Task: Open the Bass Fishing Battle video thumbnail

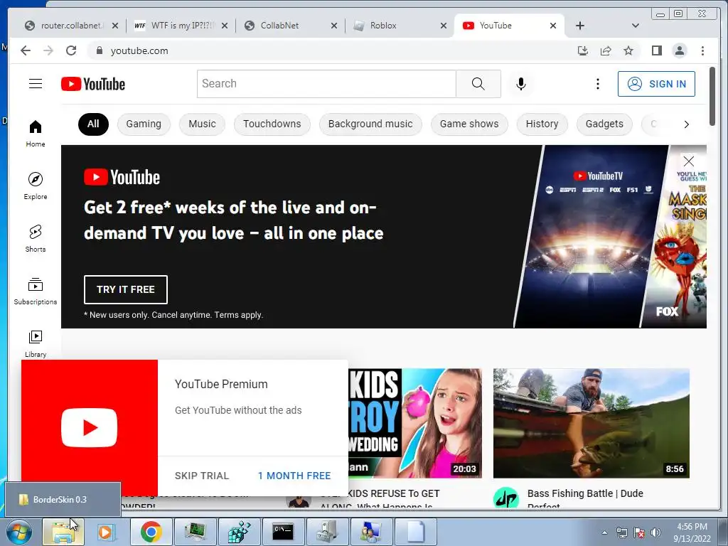Action: coord(591,423)
